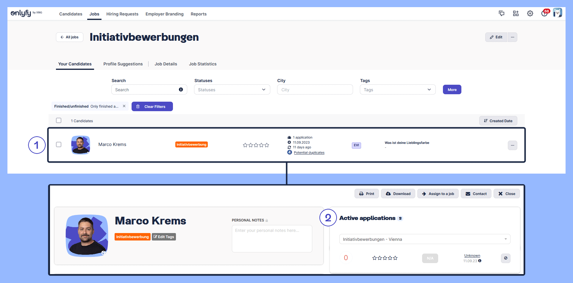This screenshot has height=283, width=573.
Task: Open the three-dot menu beside Edit
Action: point(513,37)
